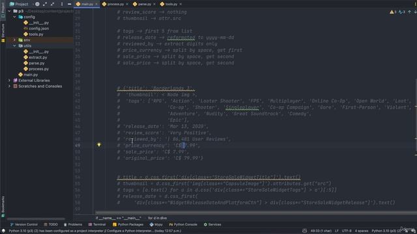Select External Libraries in project tree

pos(34,80)
